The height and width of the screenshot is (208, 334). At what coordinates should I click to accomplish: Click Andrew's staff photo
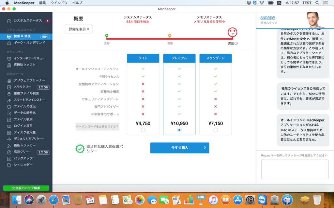(x=315, y=20)
